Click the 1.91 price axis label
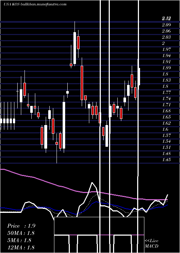 tap(166, 62)
